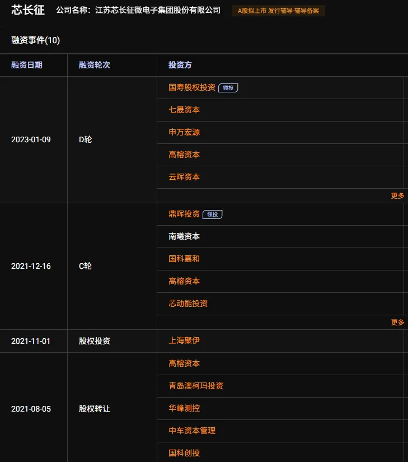Open the 申万宏源 investor link
The height and width of the screenshot is (462, 408).
(184, 132)
